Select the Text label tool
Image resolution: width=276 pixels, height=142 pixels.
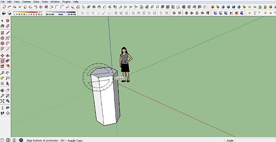(x=8, y=78)
